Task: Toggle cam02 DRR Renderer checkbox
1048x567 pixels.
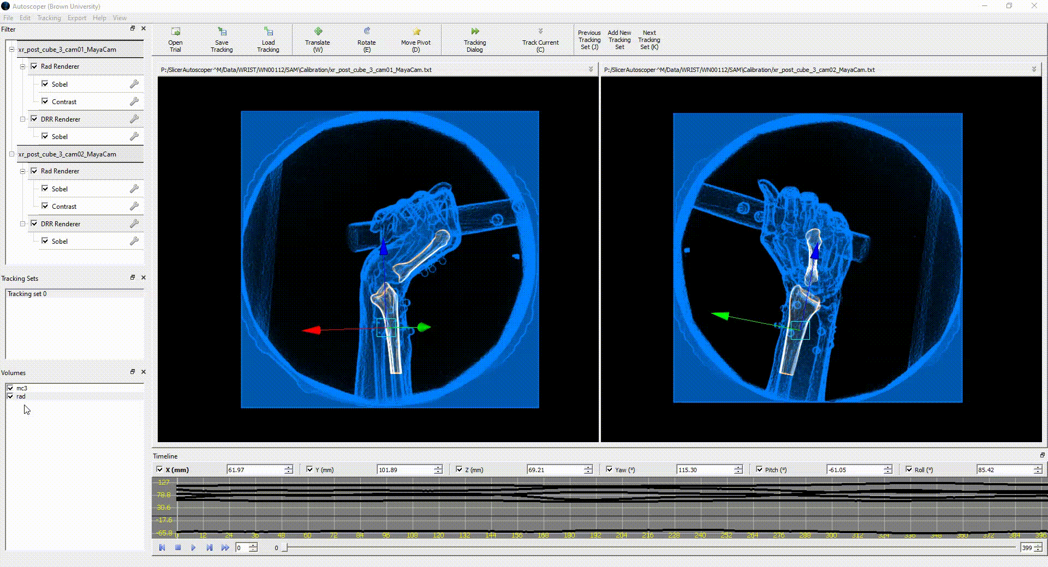Action: click(x=34, y=224)
